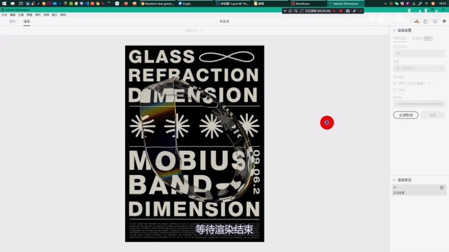The height and width of the screenshot is (252, 449).
Task: Select the 渲染 render mode tab
Action: (x=27, y=22)
